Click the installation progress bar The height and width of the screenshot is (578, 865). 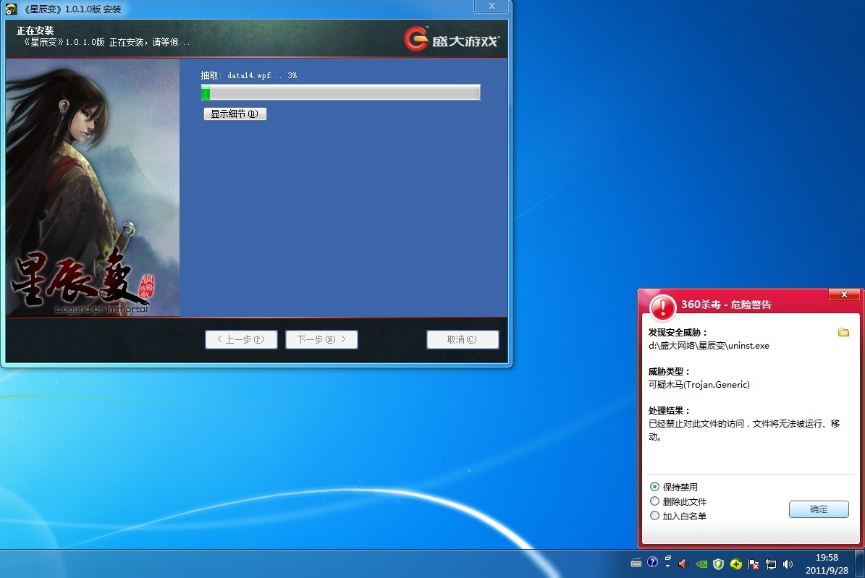(x=340, y=93)
